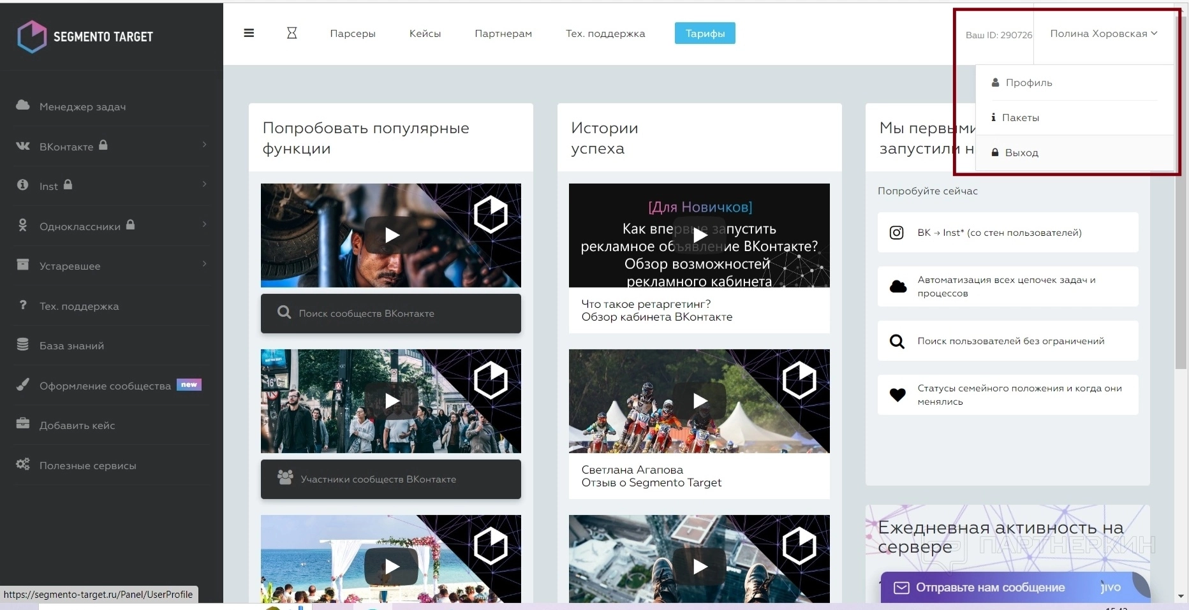Click the info icon beside Пакеты
This screenshot has width=1189, height=610.
(x=994, y=117)
